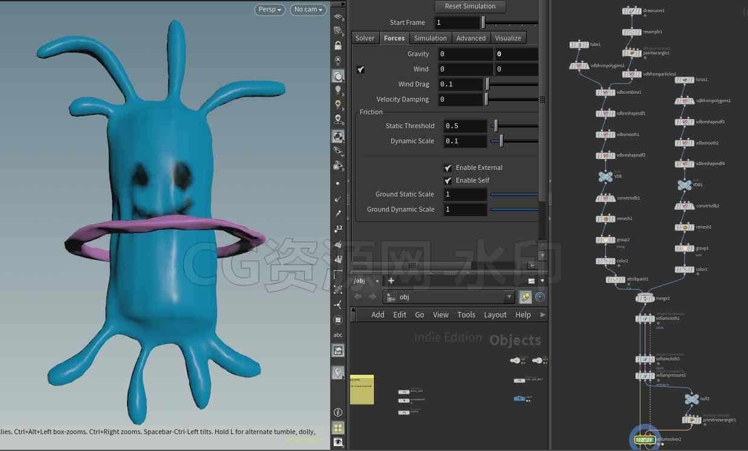
Task: Adjust the Static Threshold slider handle
Action: tap(496, 126)
